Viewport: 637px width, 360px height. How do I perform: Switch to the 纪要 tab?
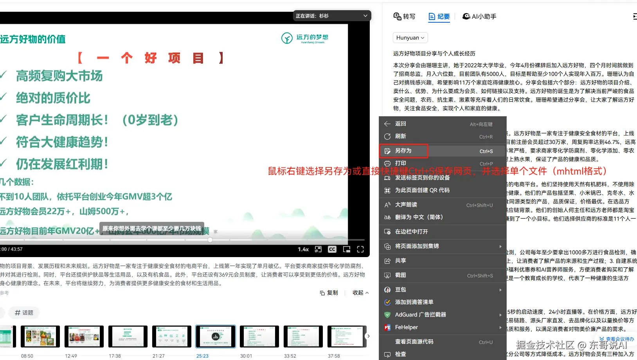coord(439,16)
